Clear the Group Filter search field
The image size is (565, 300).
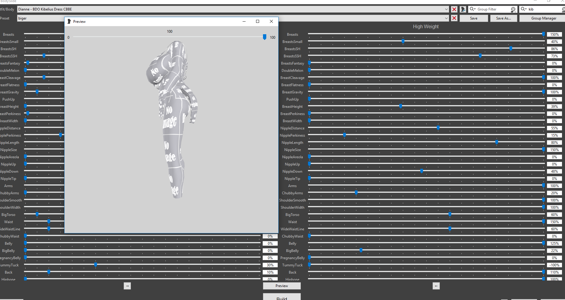pos(513,9)
